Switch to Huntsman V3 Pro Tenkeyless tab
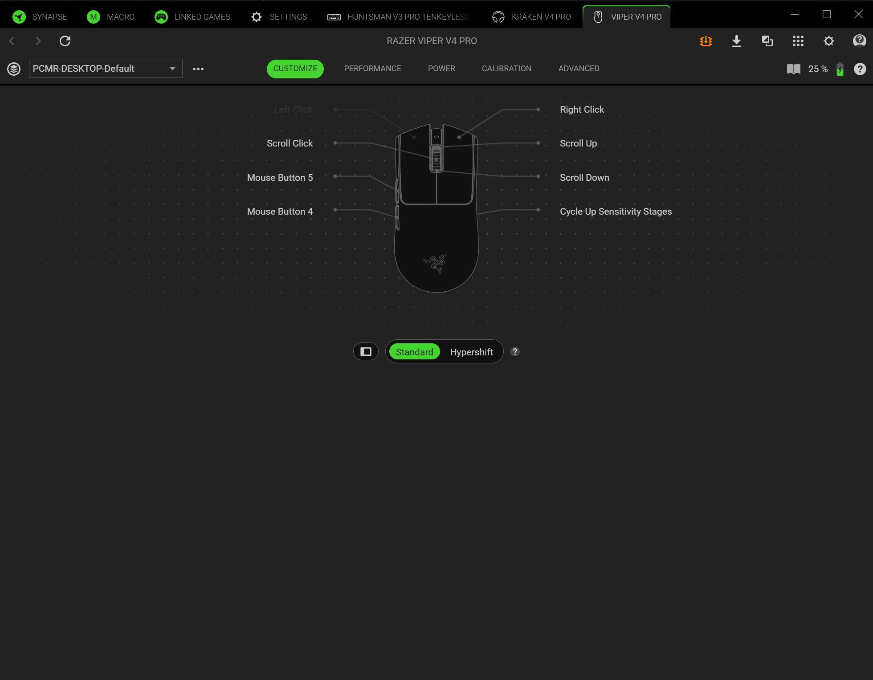The height and width of the screenshot is (680, 873). point(399,17)
